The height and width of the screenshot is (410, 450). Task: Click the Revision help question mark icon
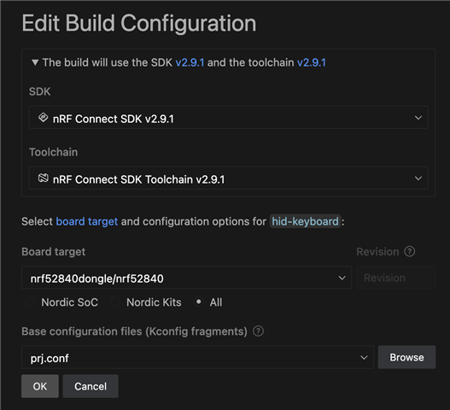(x=410, y=251)
